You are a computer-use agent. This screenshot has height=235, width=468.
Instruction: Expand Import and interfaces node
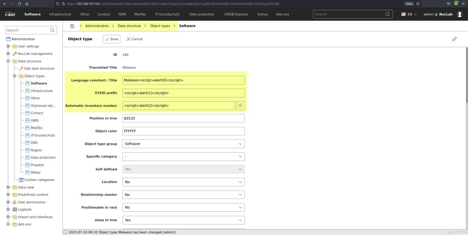pyautogui.click(x=8, y=217)
